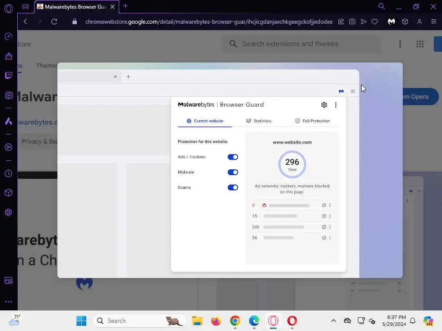Toggle the Scams protection switch
442x331 pixels.
(x=233, y=187)
